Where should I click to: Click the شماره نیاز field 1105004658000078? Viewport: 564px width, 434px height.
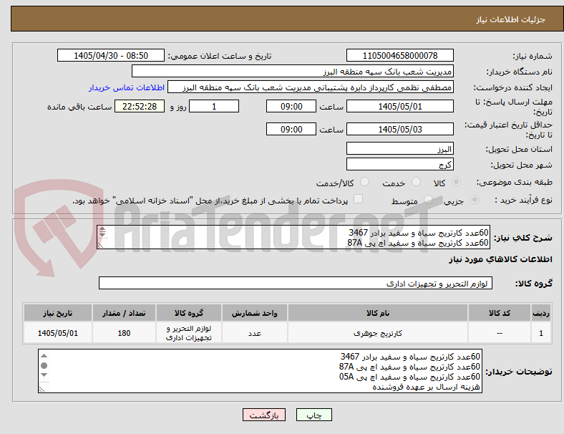(399, 55)
